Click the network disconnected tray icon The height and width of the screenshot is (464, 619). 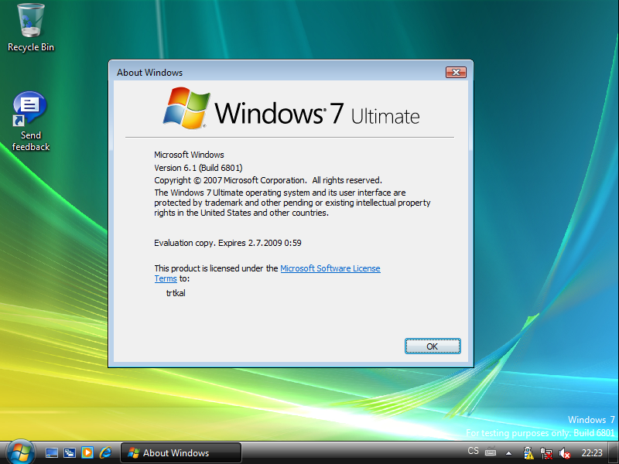546,453
